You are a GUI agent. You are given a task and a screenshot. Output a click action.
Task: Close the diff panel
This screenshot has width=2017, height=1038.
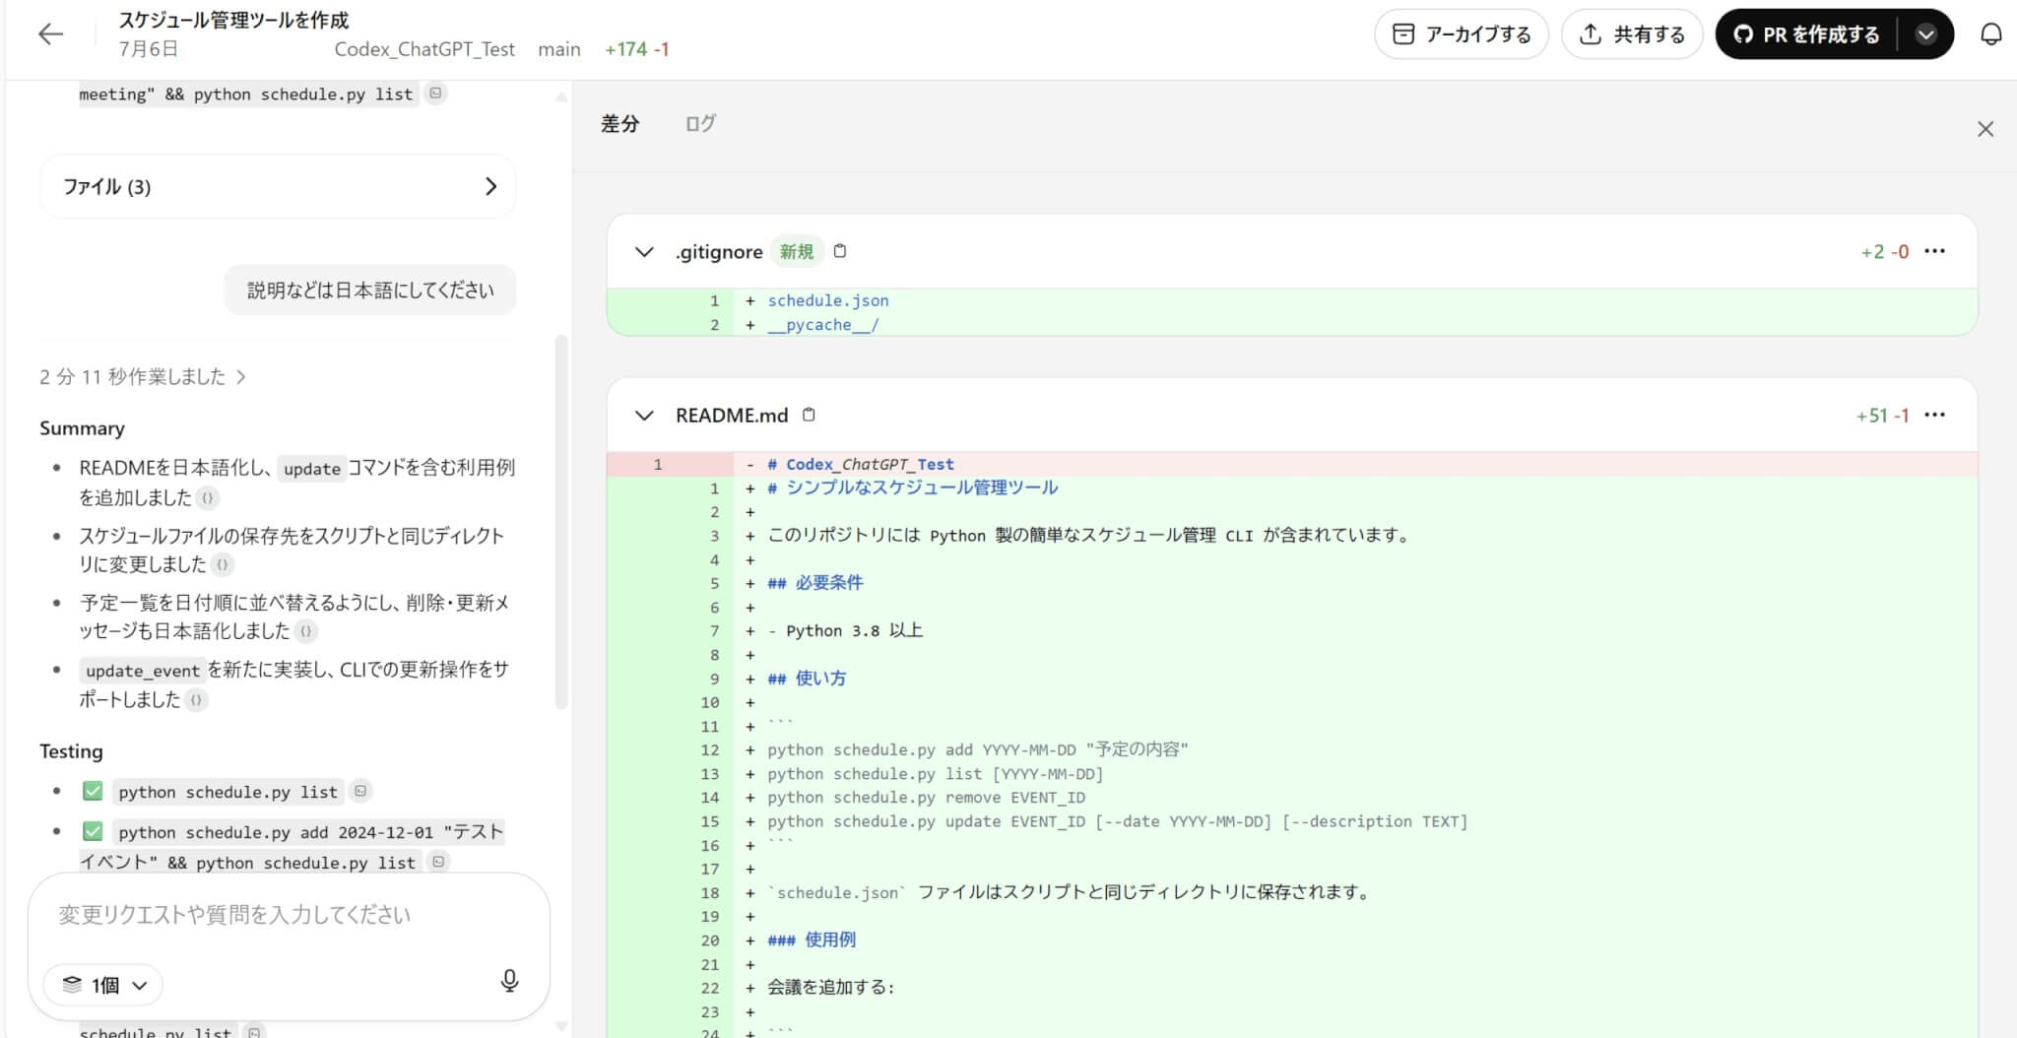[x=1984, y=129]
